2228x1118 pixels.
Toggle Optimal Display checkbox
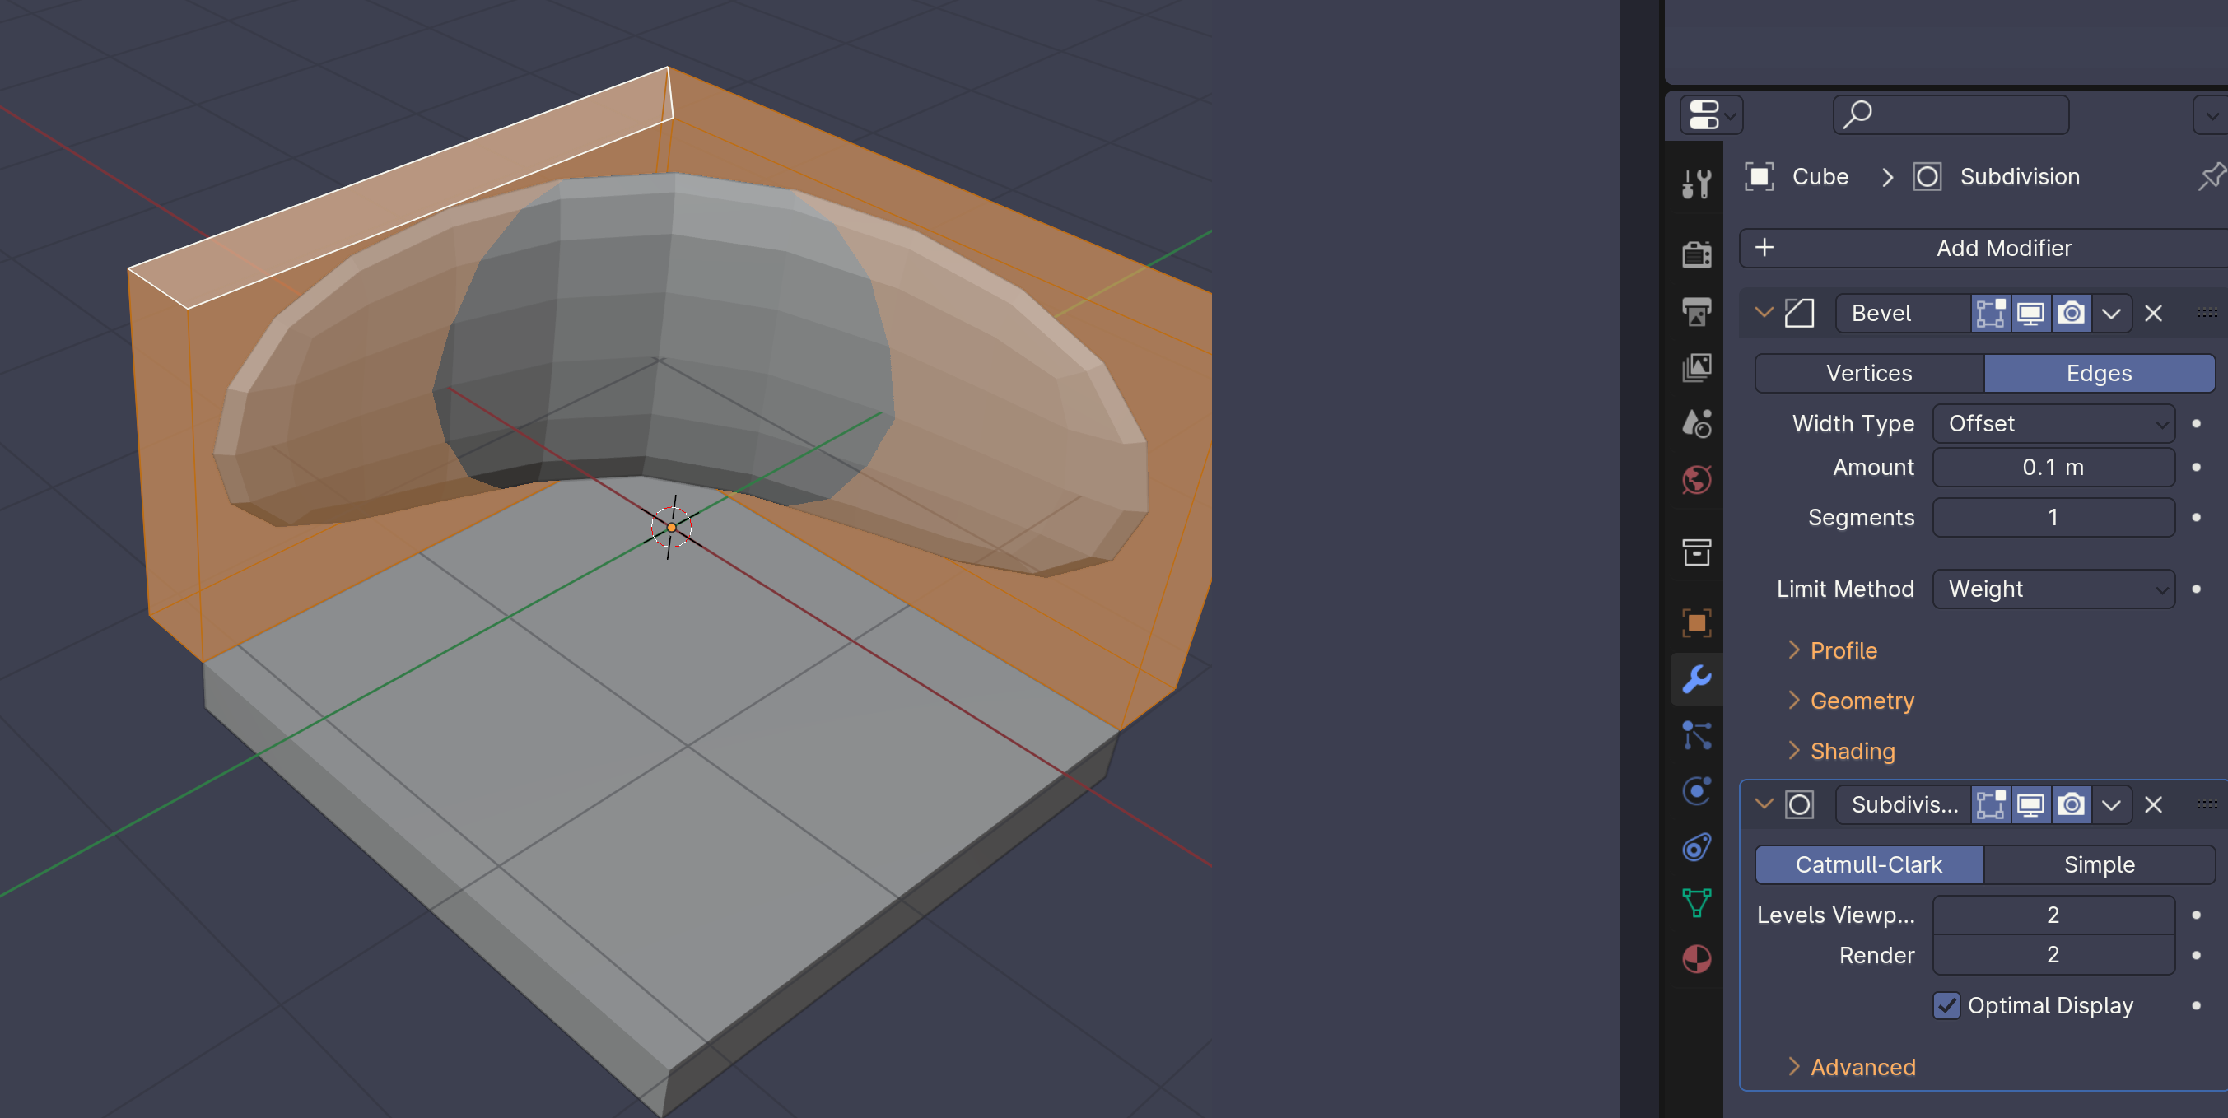point(1946,1004)
